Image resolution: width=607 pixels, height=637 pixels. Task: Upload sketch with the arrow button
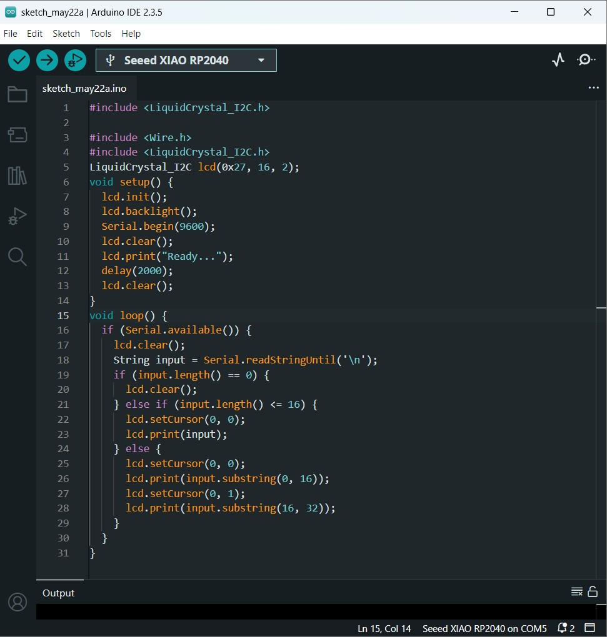[47, 60]
